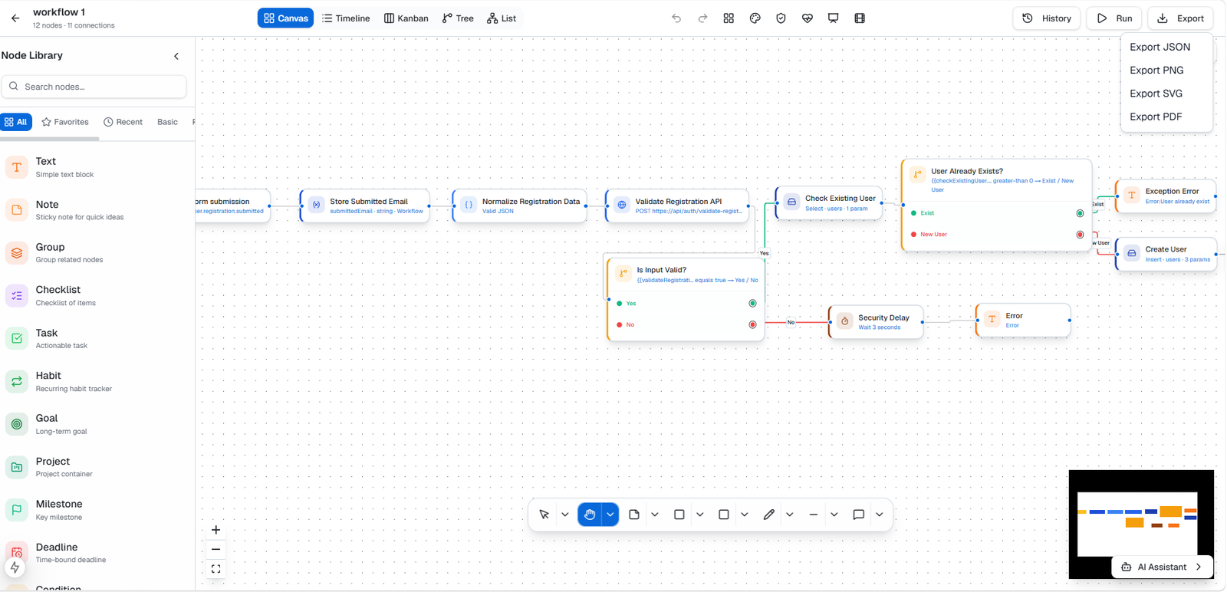Click the heart pulse health icon

coord(807,18)
